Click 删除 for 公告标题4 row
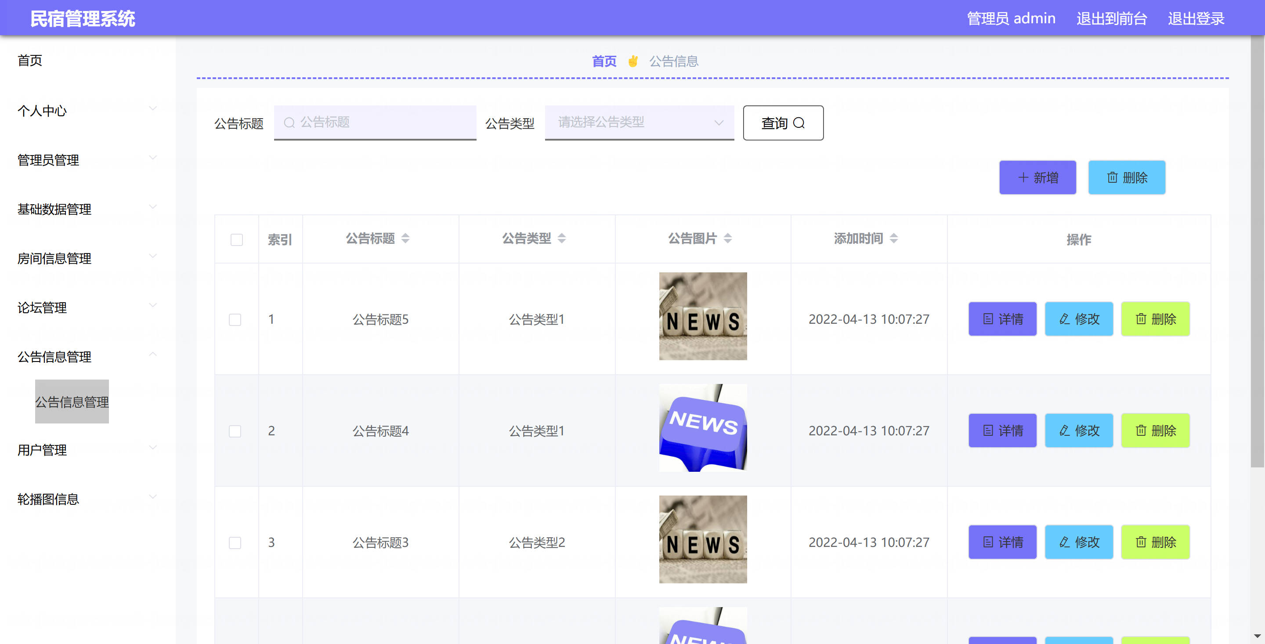This screenshot has width=1265, height=644. coord(1155,431)
